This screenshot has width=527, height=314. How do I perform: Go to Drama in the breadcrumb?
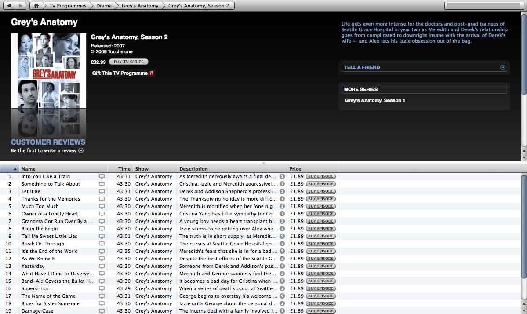click(104, 6)
